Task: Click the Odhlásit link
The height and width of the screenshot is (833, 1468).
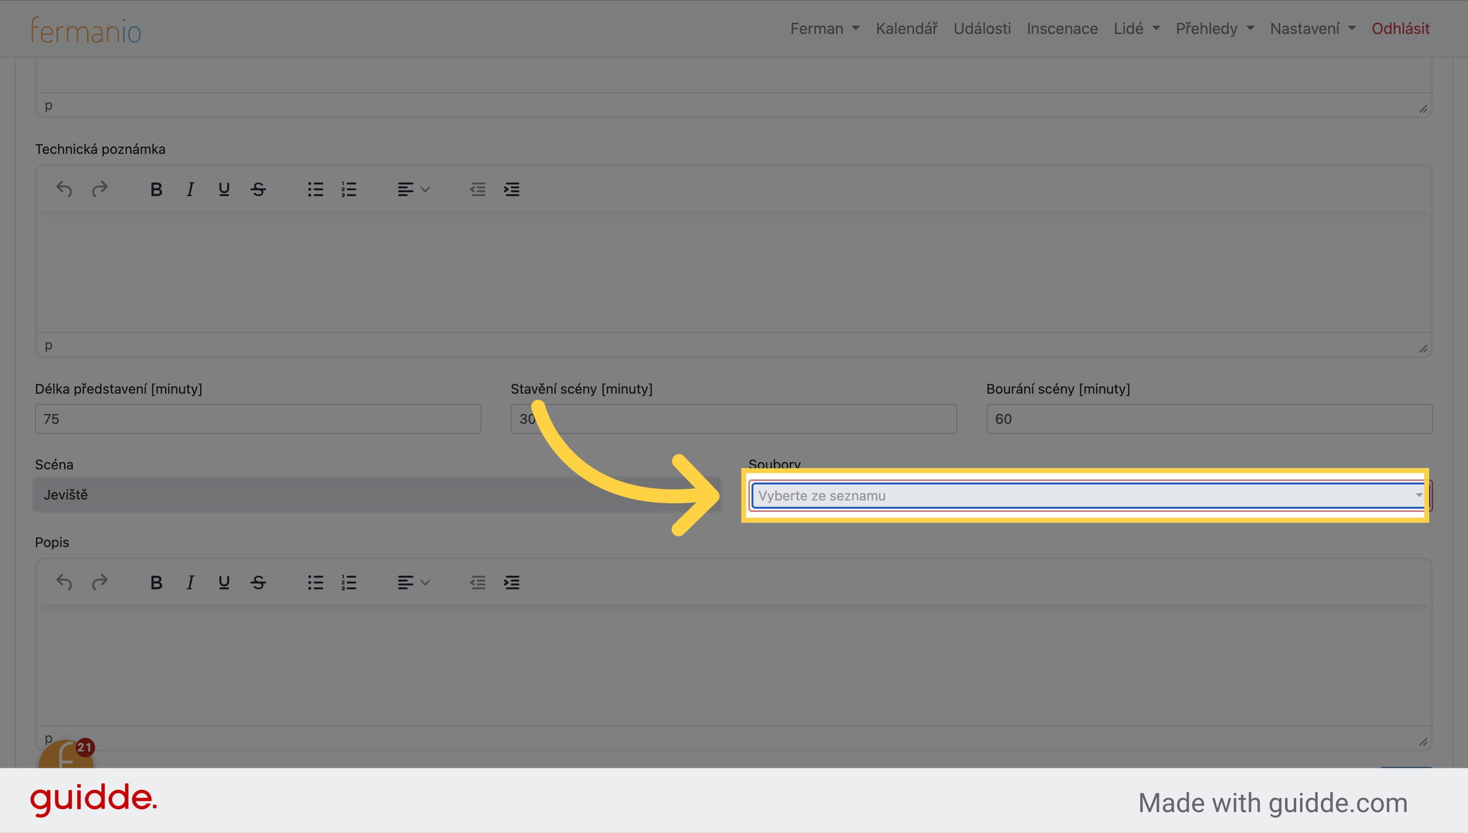Action: 1400,29
